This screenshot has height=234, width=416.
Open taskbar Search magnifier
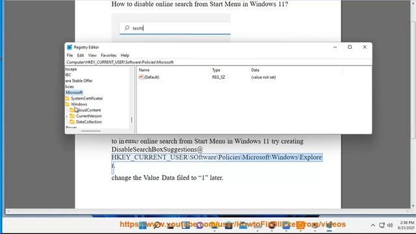coord(157,226)
